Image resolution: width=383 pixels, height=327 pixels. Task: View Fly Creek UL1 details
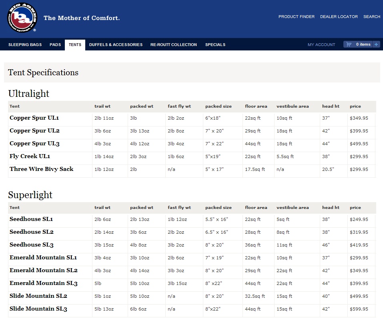(x=30, y=156)
